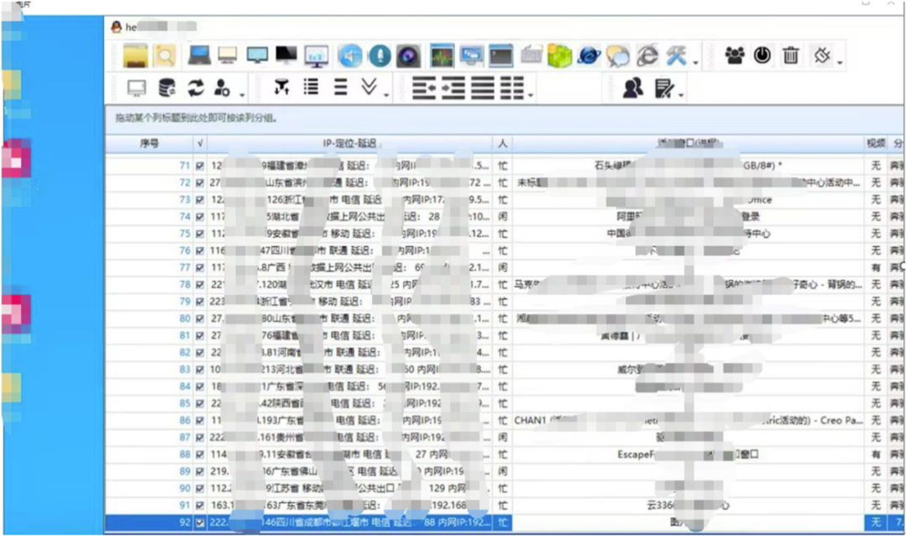This screenshot has width=907, height=536.
Task: Open the webcam camera icon
Action: tap(408, 56)
